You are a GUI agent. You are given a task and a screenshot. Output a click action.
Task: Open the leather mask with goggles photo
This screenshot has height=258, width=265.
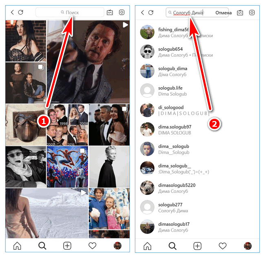click(x=26, y=125)
